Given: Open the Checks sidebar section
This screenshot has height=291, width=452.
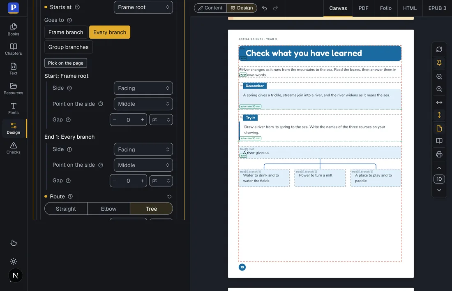Looking at the screenshot, I should pos(13,148).
